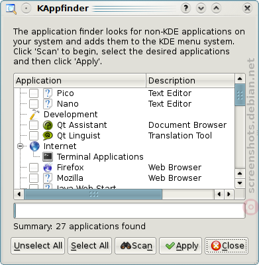The width and height of the screenshot is (259, 265).
Task: Click the right-pointing horizontal scroll arrow
Action: coord(229,194)
